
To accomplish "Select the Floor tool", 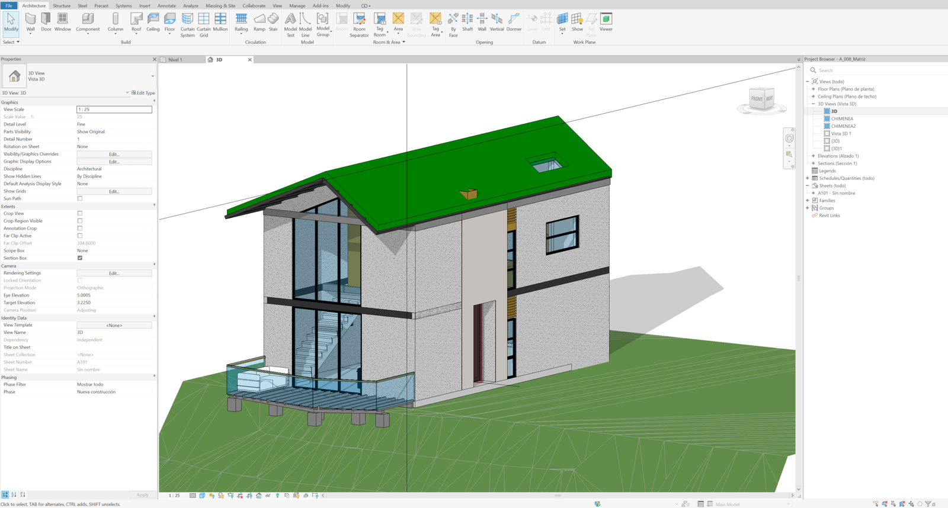I will tap(169, 22).
